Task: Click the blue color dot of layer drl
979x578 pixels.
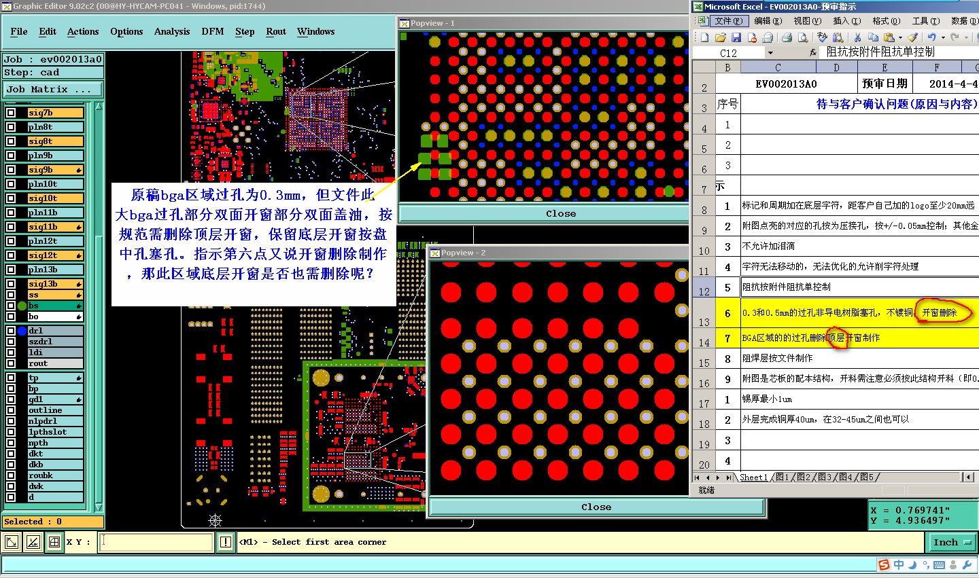Action: (22, 331)
